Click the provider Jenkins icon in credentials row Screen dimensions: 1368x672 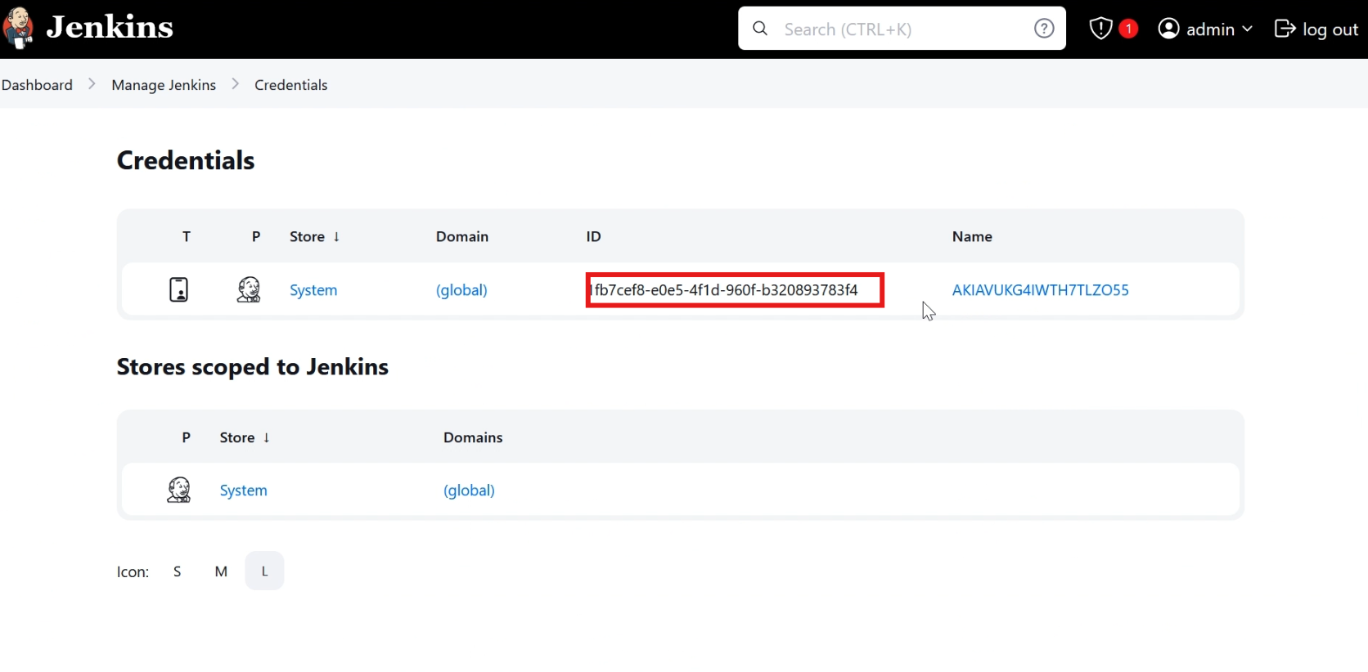click(249, 289)
